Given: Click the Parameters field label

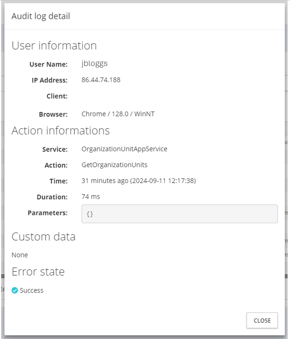Looking at the screenshot, I should click(x=48, y=213).
